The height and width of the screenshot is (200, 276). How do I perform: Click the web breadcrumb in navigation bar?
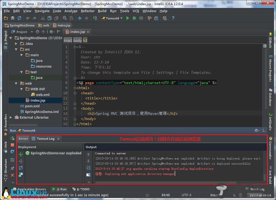(44, 25)
